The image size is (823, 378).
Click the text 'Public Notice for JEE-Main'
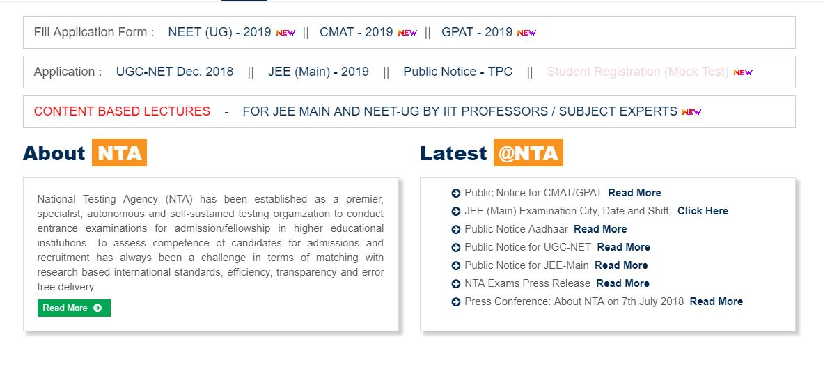tap(527, 265)
